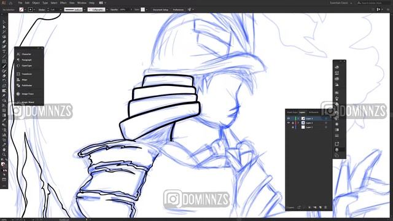The image size is (393, 221).
Task: Expand Layer 2 disclosure arrow
Action: point(298,123)
